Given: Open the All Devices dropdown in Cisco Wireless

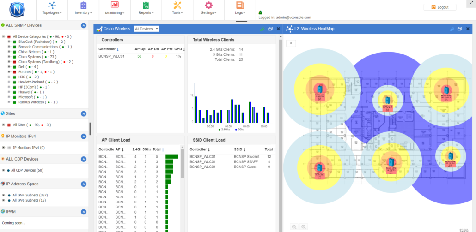Looking at the screenshot, I should click(146, 29).
